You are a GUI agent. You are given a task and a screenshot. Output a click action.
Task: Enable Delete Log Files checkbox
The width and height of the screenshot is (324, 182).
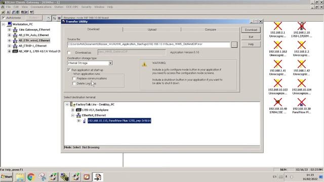[x=74, y=83]
